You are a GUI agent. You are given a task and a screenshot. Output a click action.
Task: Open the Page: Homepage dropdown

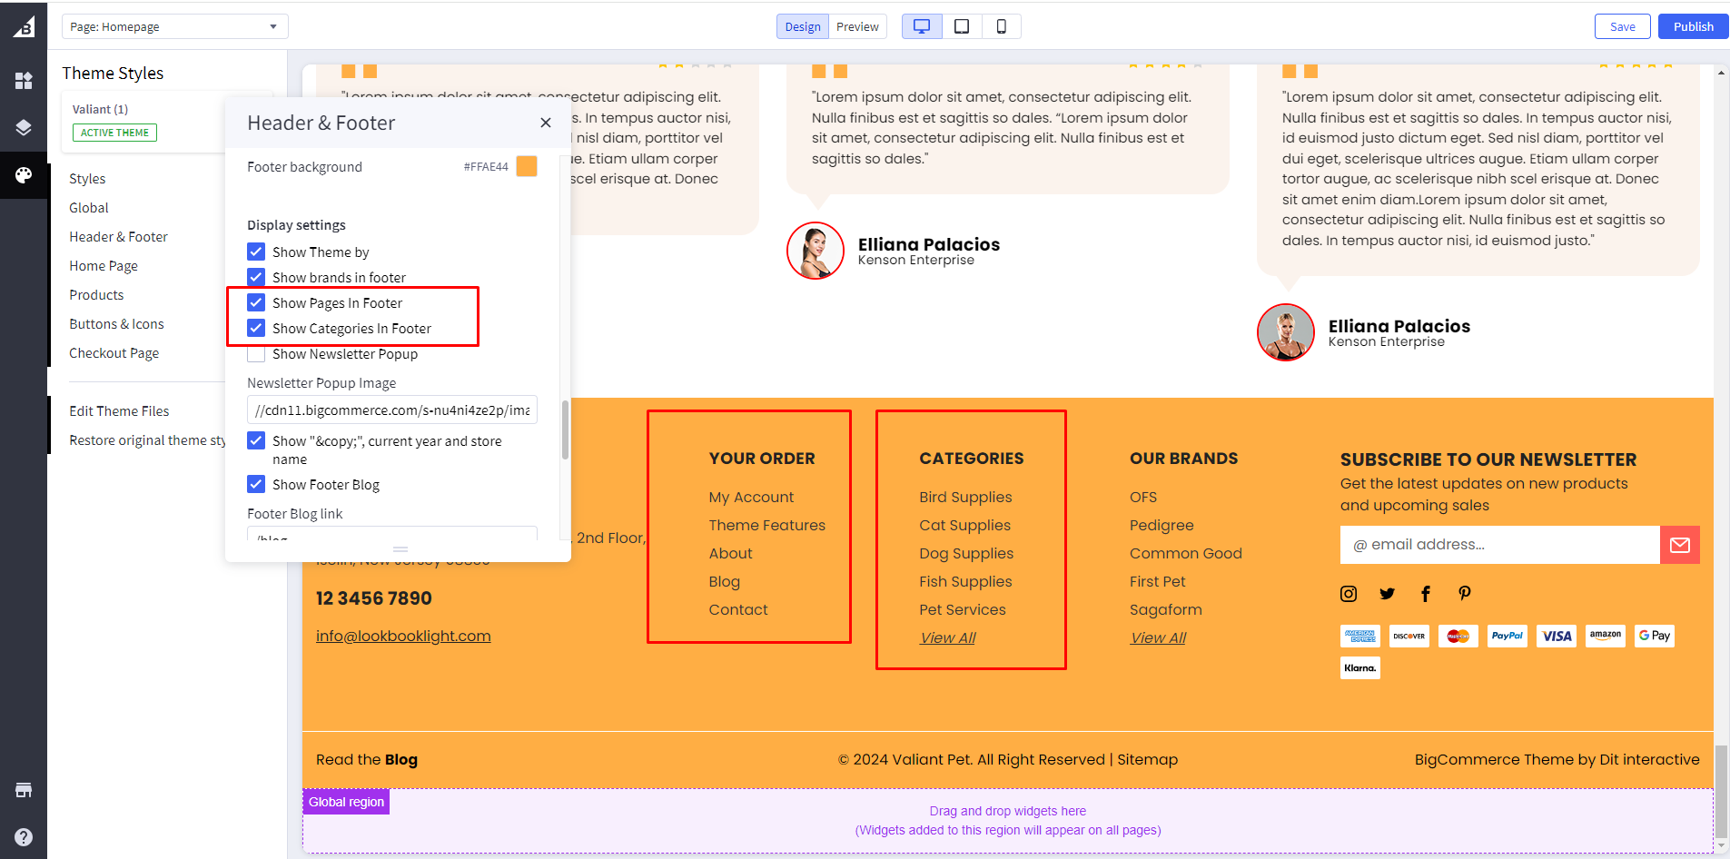tap(174, 26)
